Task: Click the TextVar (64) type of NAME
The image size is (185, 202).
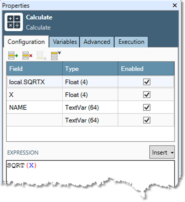Action: (x=82, y=108)
